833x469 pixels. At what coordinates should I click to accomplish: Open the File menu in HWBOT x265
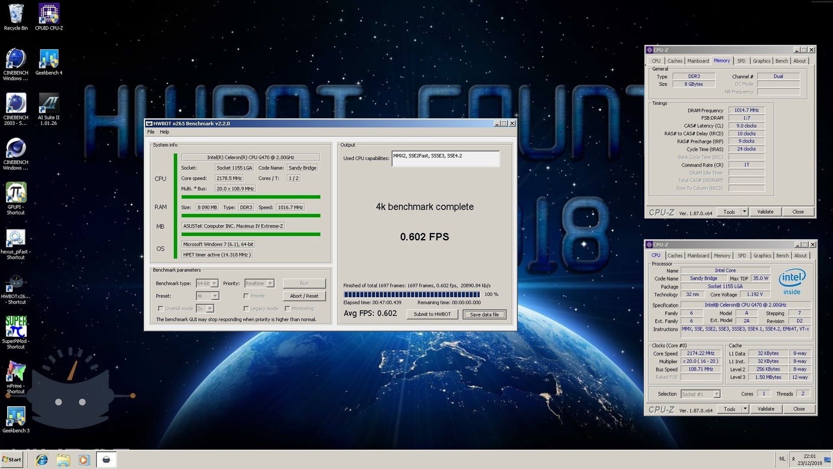tap(151, 132)
